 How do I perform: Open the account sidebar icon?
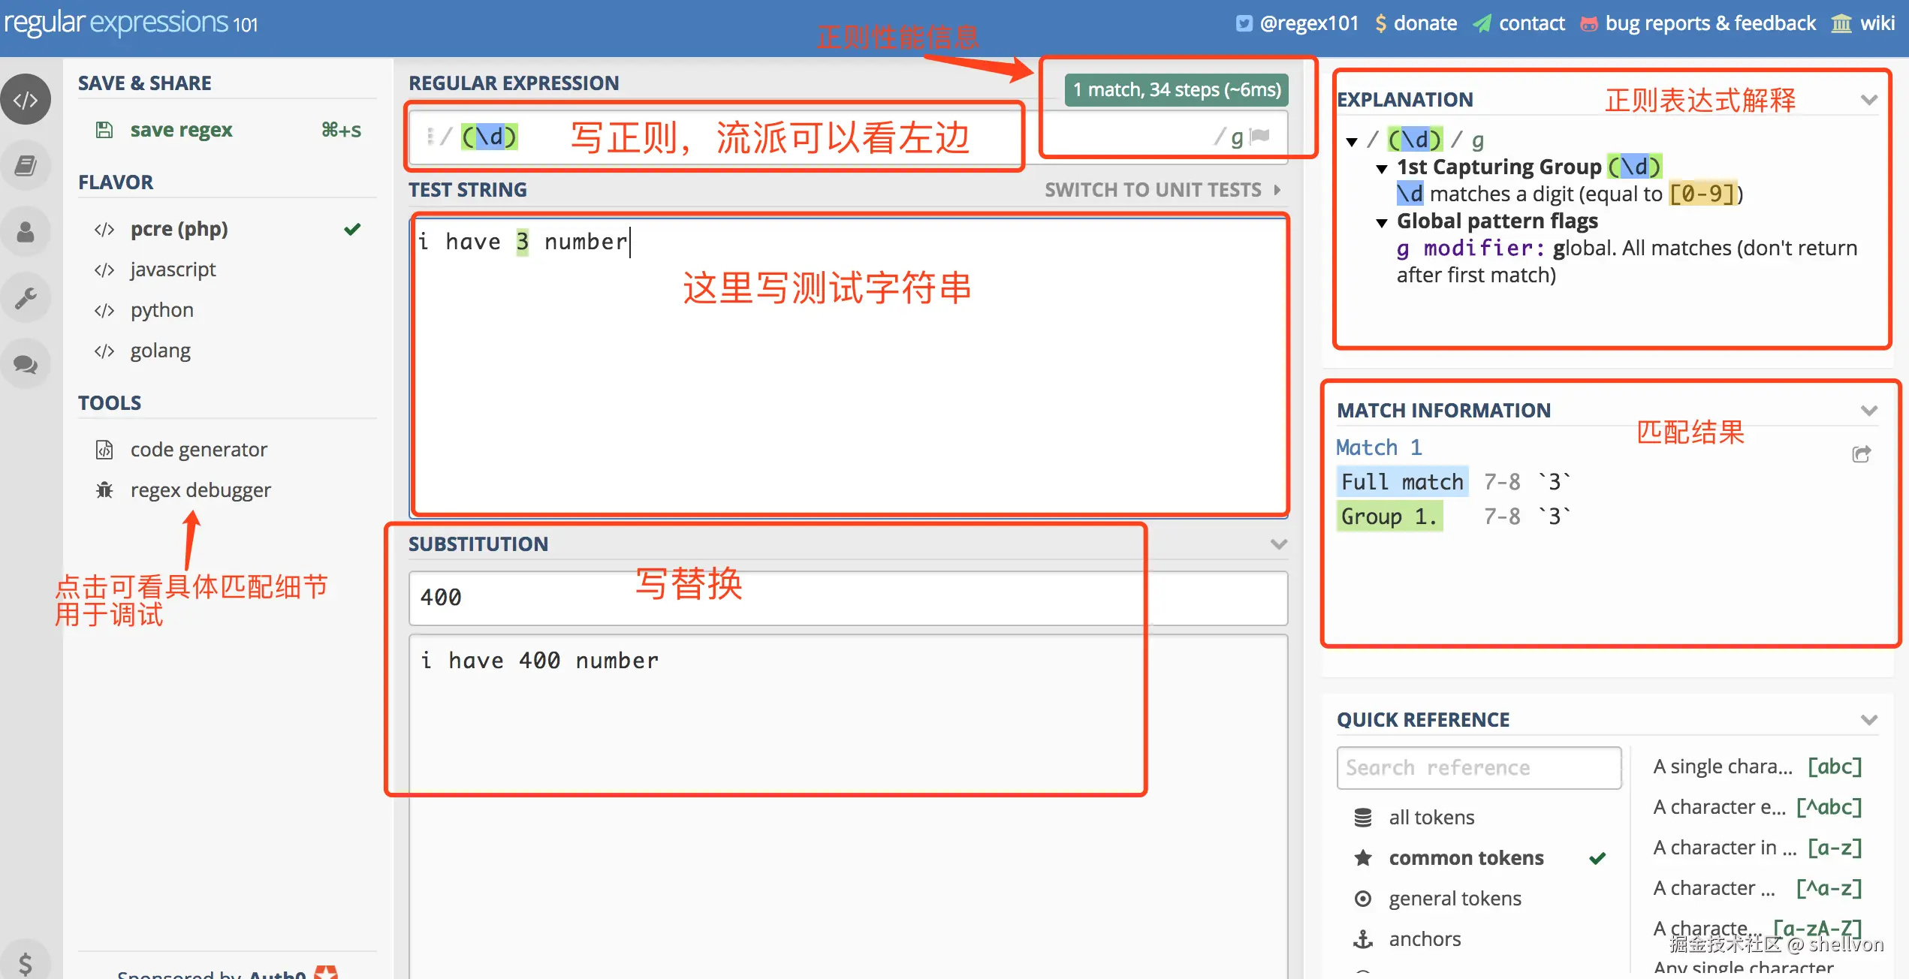coord(26,230)
